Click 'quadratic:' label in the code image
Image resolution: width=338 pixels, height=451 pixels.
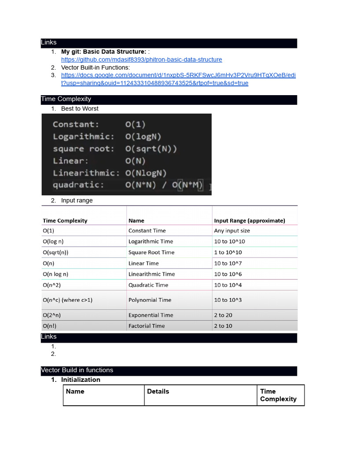[x=78, y=185]
